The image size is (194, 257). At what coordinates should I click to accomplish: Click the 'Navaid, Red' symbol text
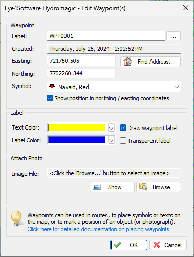pyautogui.click(x=74, y=87)
